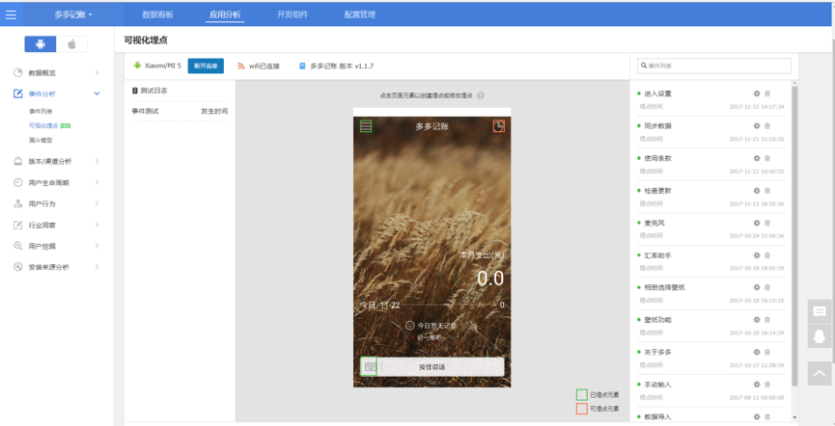Expand the 用户生命周期 sidebar section

[x=57, y=182]
